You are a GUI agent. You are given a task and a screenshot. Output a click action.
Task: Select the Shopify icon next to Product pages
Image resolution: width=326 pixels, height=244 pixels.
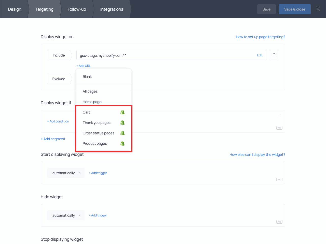click(x=123, y=143)
